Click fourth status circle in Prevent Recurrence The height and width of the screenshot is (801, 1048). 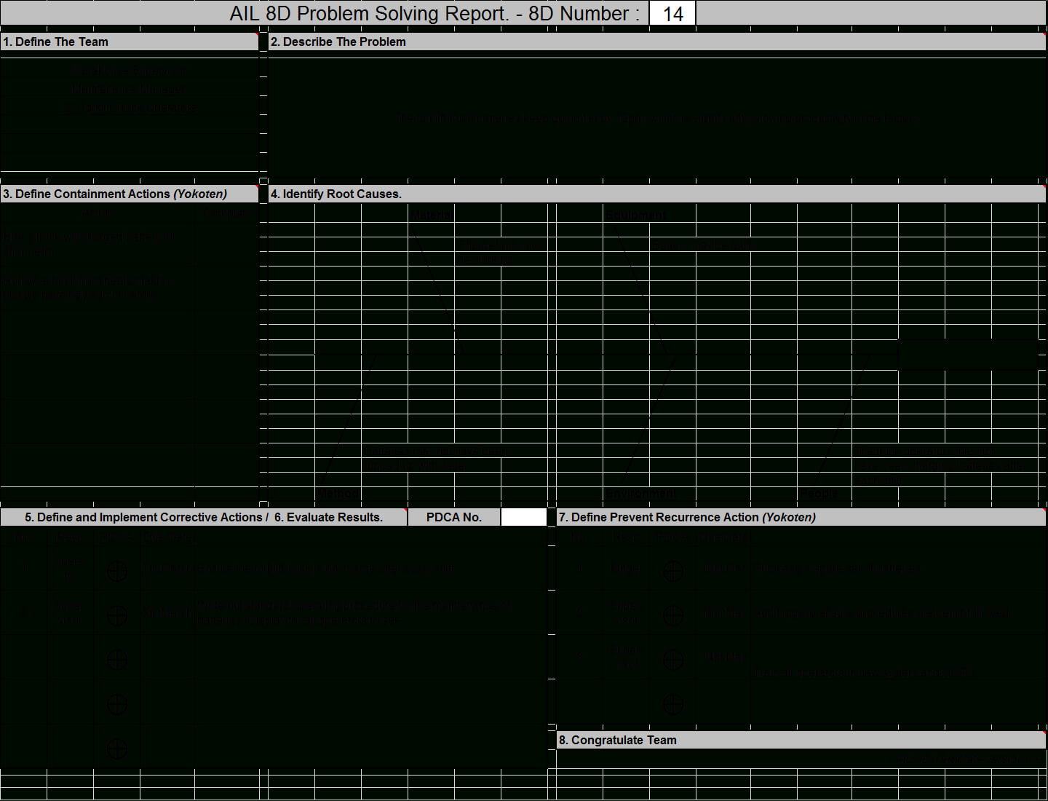(673, 704)
